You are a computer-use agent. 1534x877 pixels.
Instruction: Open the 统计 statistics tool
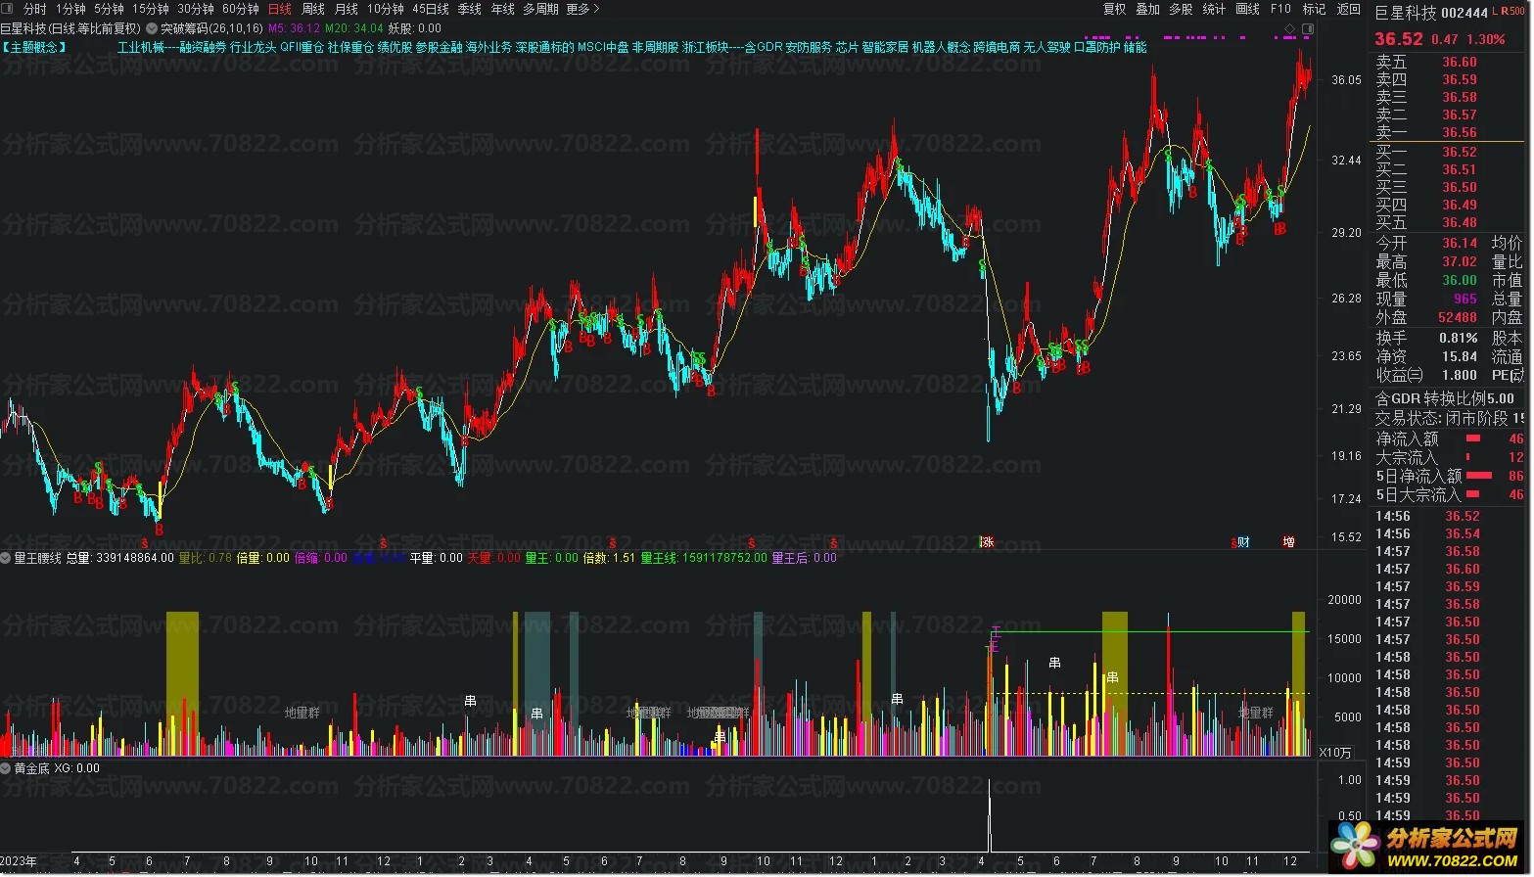coord(1214,9)
